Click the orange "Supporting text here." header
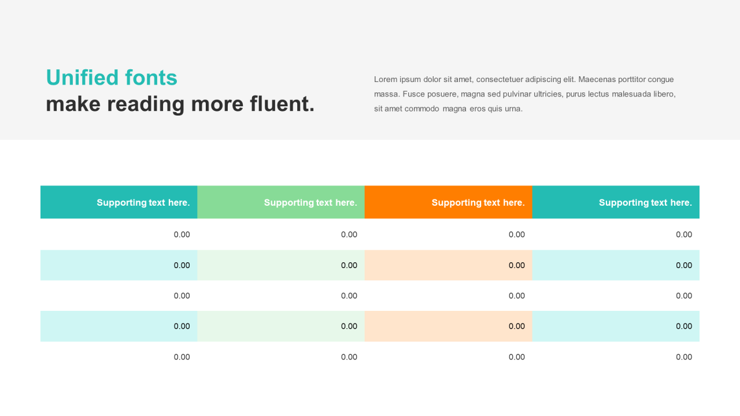The width and height of the screenshot is (740, 416). (x=449, y=202)
